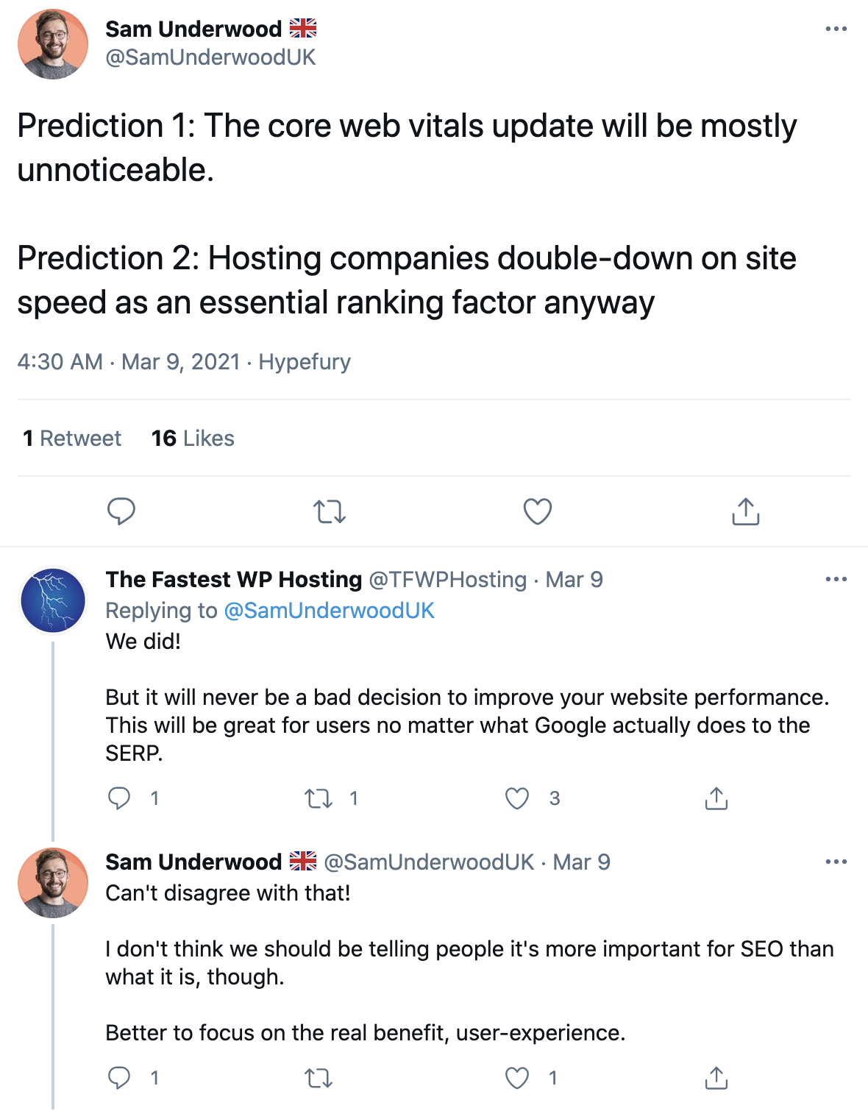Viewport: 868px width, 1111px height.
Task: Open the @SamUnderwoodUK mention link
Action: coord(329,611)
